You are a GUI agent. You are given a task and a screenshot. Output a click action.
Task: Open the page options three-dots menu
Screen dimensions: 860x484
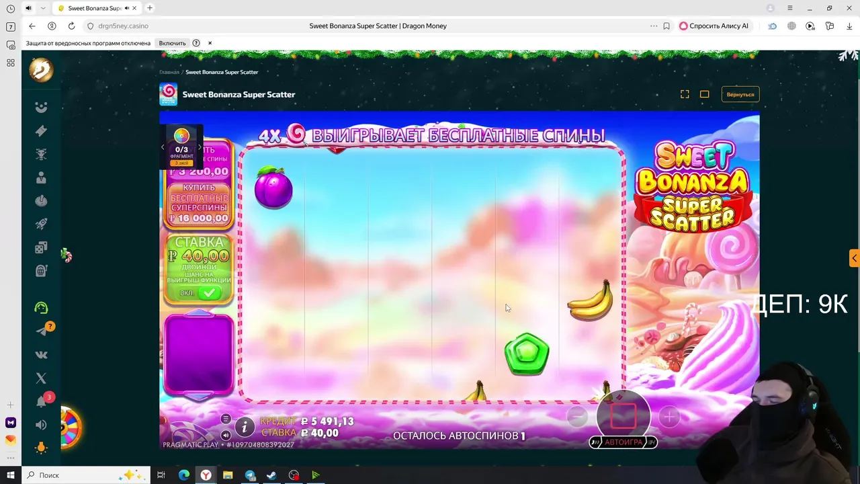pos(654,26)
